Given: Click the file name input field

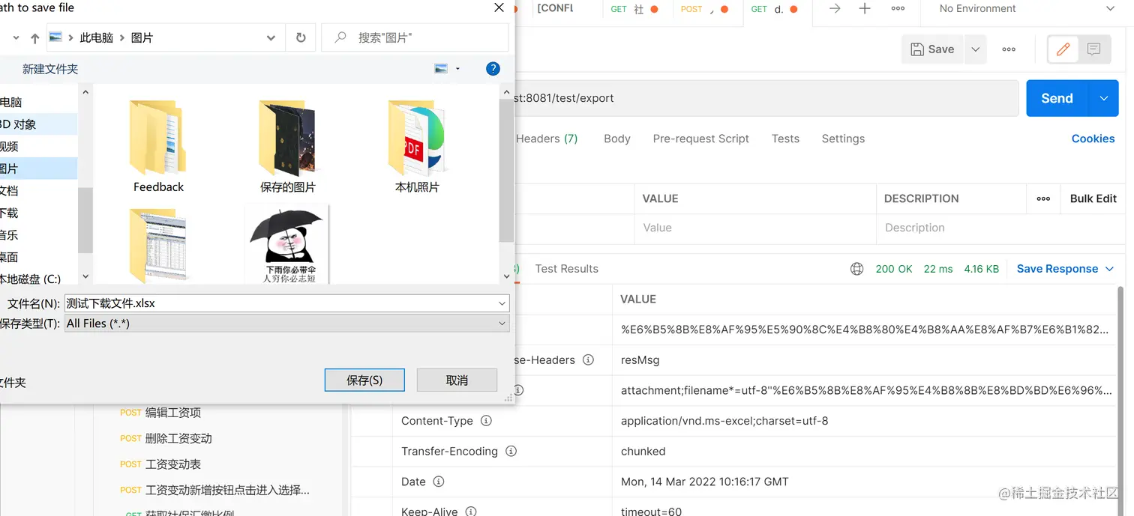Looking at the screenshot, I should [x=280, y=303].
